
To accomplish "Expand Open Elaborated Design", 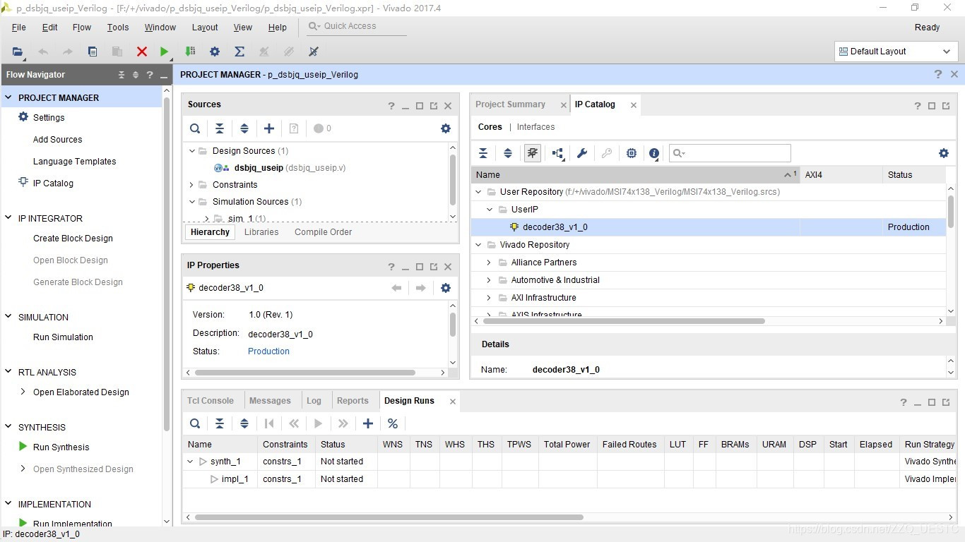I will (23, 392).
